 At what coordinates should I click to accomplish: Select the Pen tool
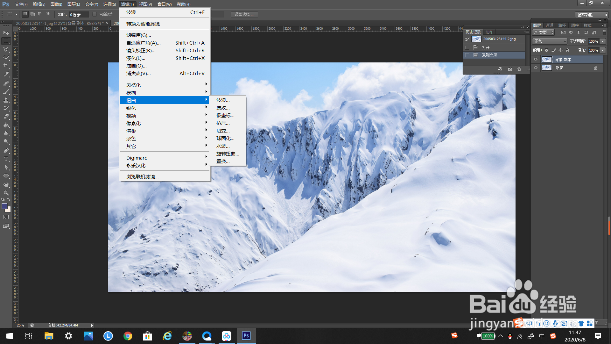[6, 150]
